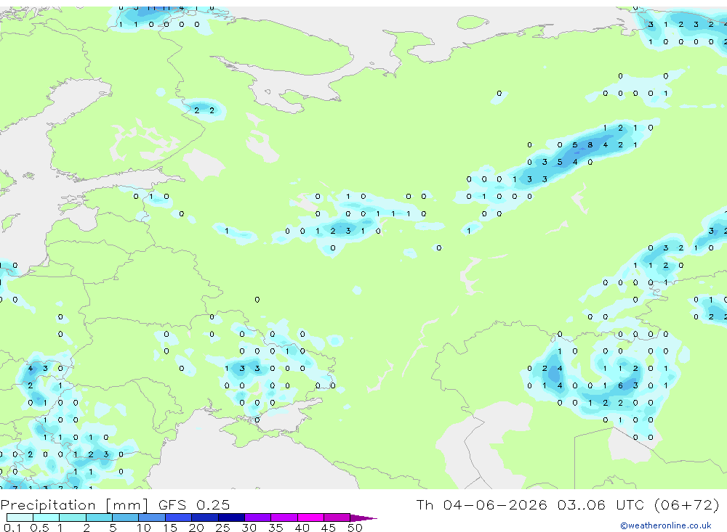This screenshot has height=532, width=727.
Task: Click the legend label '10'
Action: click(144, 528)
